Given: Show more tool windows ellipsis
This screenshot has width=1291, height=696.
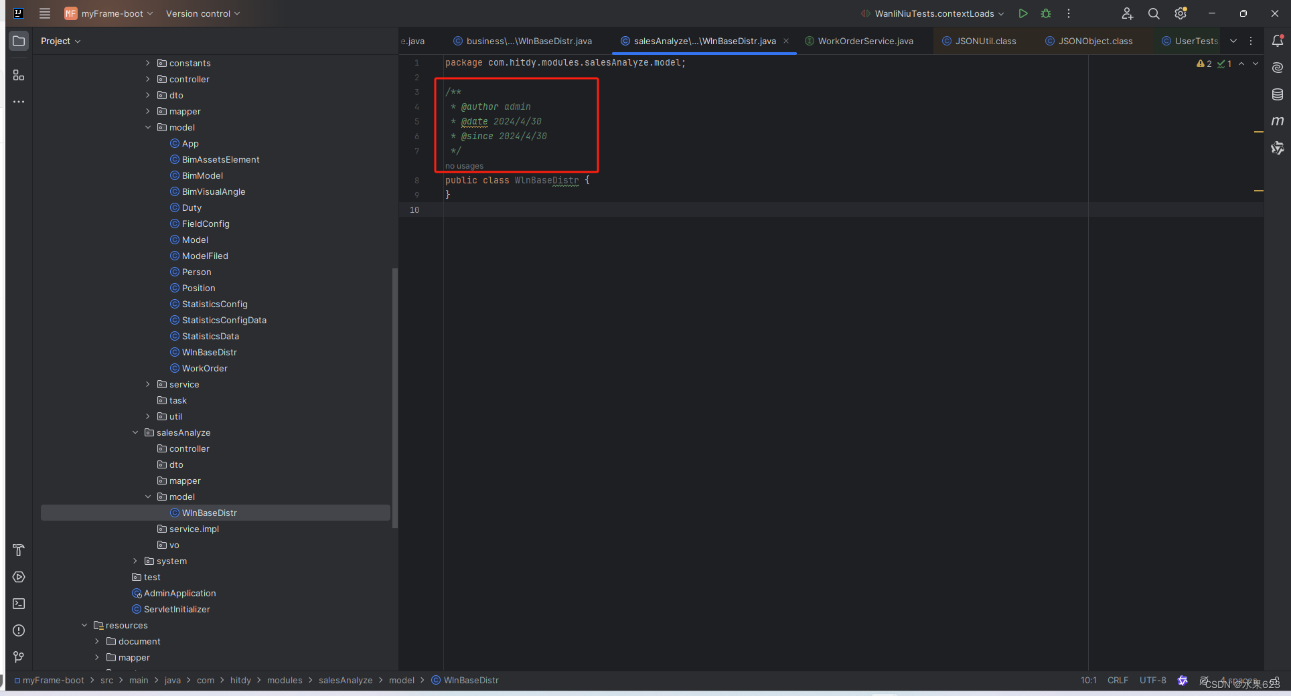Looking at the screenshot, I should click(19, 102).
